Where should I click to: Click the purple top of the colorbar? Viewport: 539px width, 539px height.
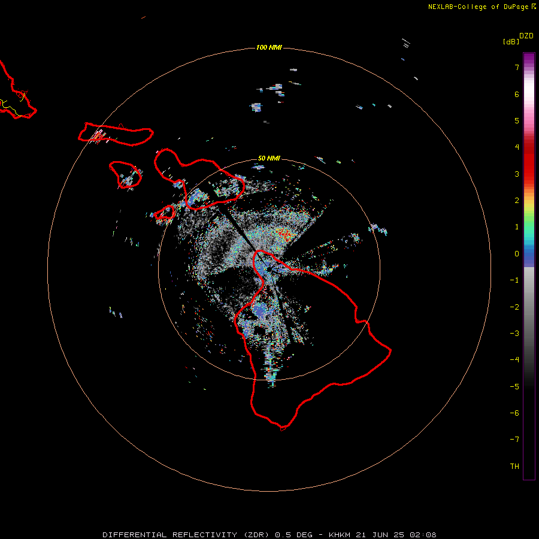coord(529,59)
